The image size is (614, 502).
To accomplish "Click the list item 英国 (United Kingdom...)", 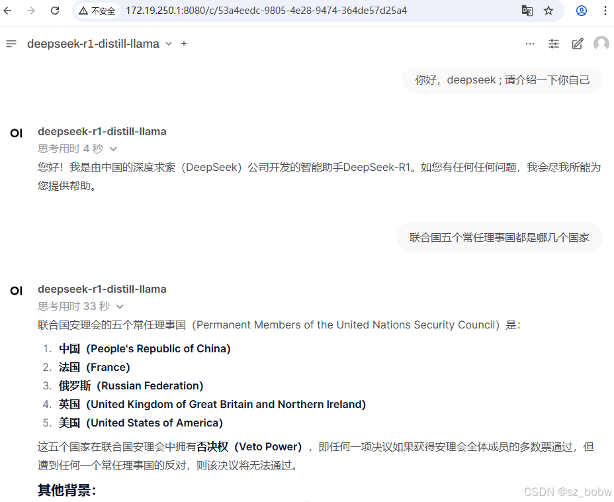I will click(212, 404).
